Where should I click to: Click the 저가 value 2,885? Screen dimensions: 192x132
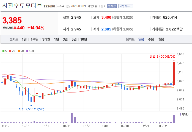(106, 29)
